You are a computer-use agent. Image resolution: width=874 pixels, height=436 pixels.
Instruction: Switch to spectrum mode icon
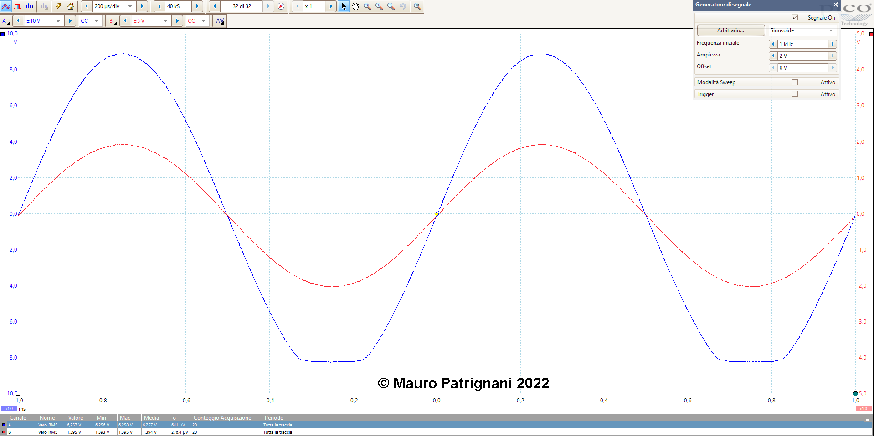30,6
